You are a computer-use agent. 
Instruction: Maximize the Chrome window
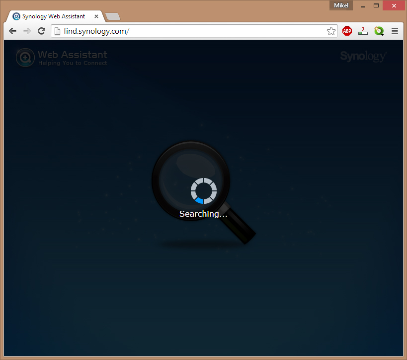tap(376, 5)
